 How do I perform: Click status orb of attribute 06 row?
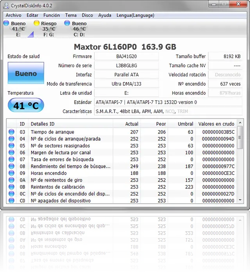pos(11,153)
